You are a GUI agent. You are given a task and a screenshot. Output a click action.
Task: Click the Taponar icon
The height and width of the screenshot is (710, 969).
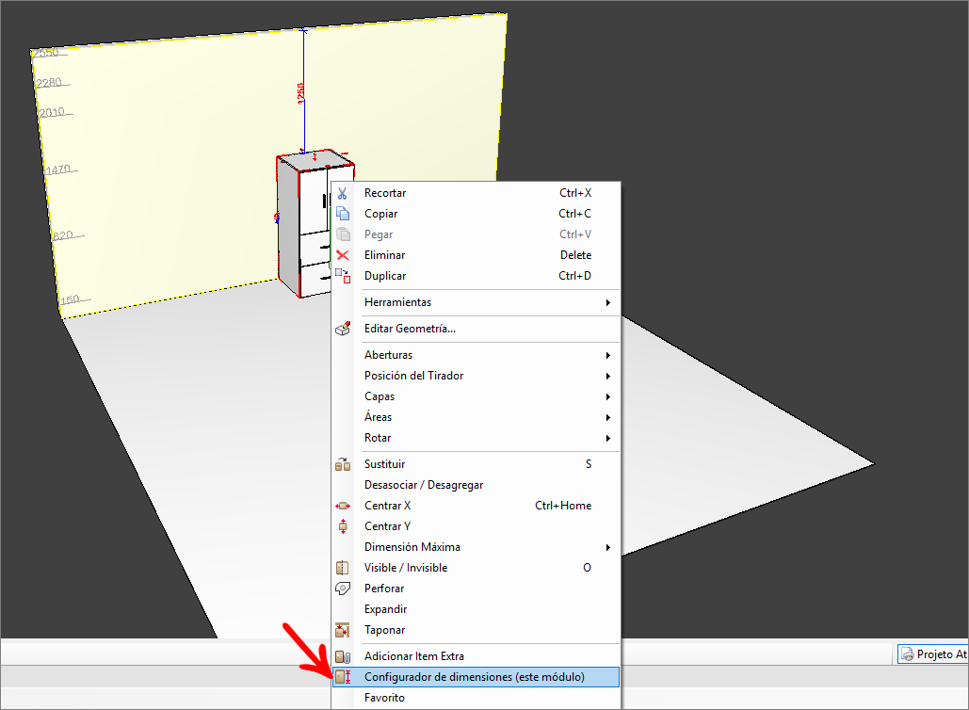(x=343, y=630)
